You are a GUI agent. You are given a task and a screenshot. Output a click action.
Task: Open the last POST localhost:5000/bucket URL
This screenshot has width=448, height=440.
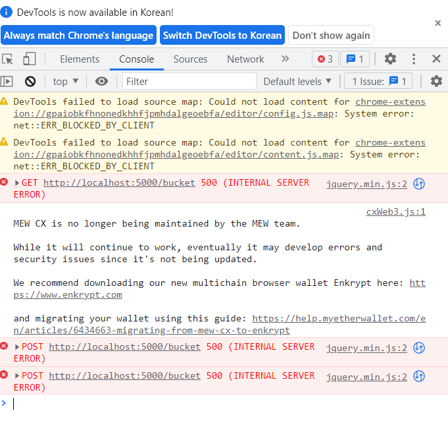tap(124, 375)
